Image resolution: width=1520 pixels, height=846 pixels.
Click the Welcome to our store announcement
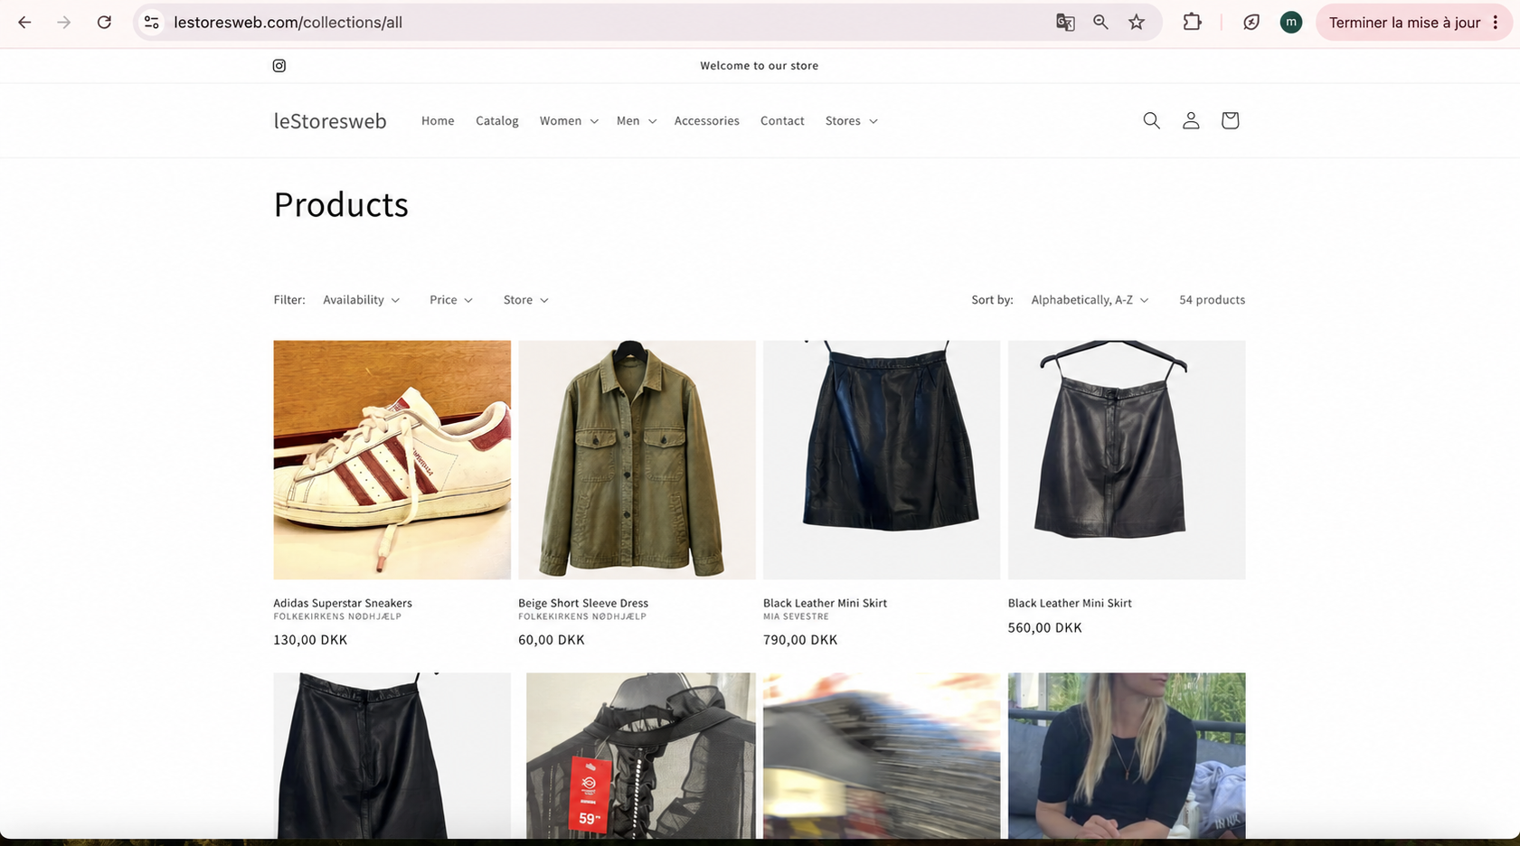pos(760,65)
